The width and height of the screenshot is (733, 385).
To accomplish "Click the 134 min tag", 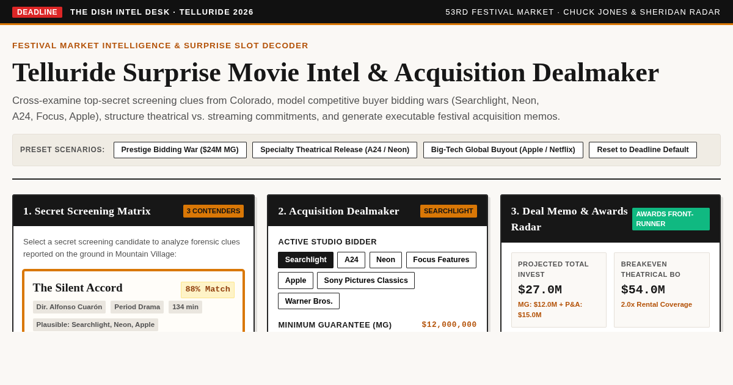I will point(185,307).
